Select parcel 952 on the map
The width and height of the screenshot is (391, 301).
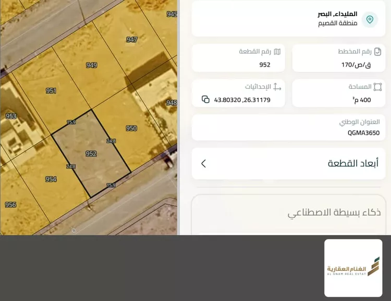pyautogui.click(x=91, y=154)
